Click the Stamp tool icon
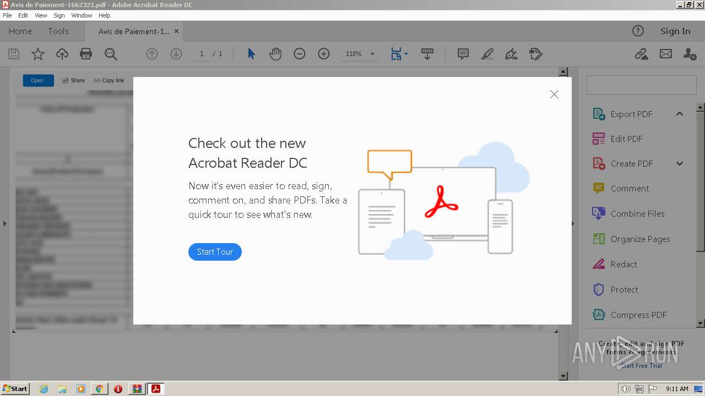This screenshot has height=396, width=705. pyautogui.click(x=535, y=54)
